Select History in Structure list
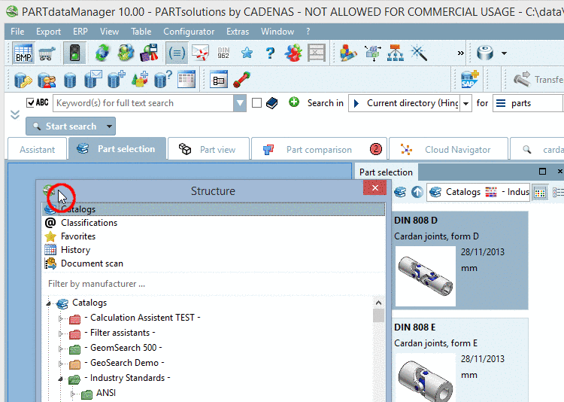This screenshot has height=402, width=564. [x=214, y=250]
